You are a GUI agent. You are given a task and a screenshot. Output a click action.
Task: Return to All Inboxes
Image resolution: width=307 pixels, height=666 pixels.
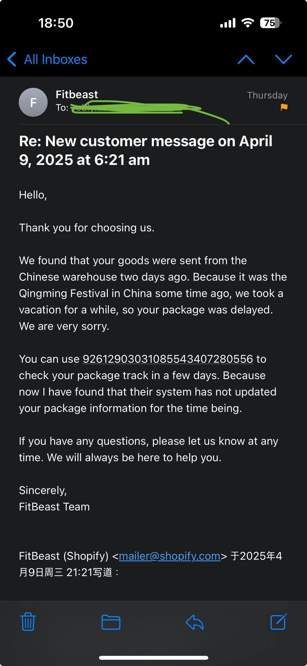tap(55, 59)
